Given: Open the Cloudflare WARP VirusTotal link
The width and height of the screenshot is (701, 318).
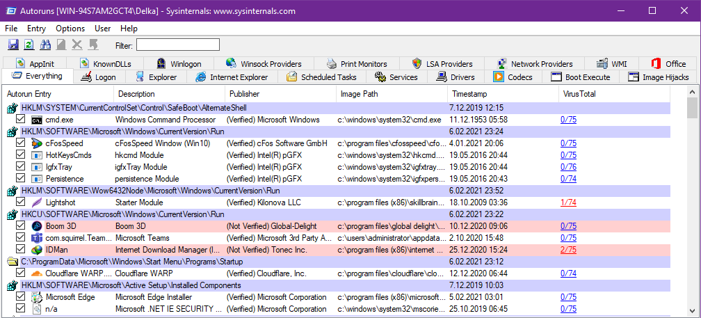Looking at the screenshot, I should click(568, 273).
